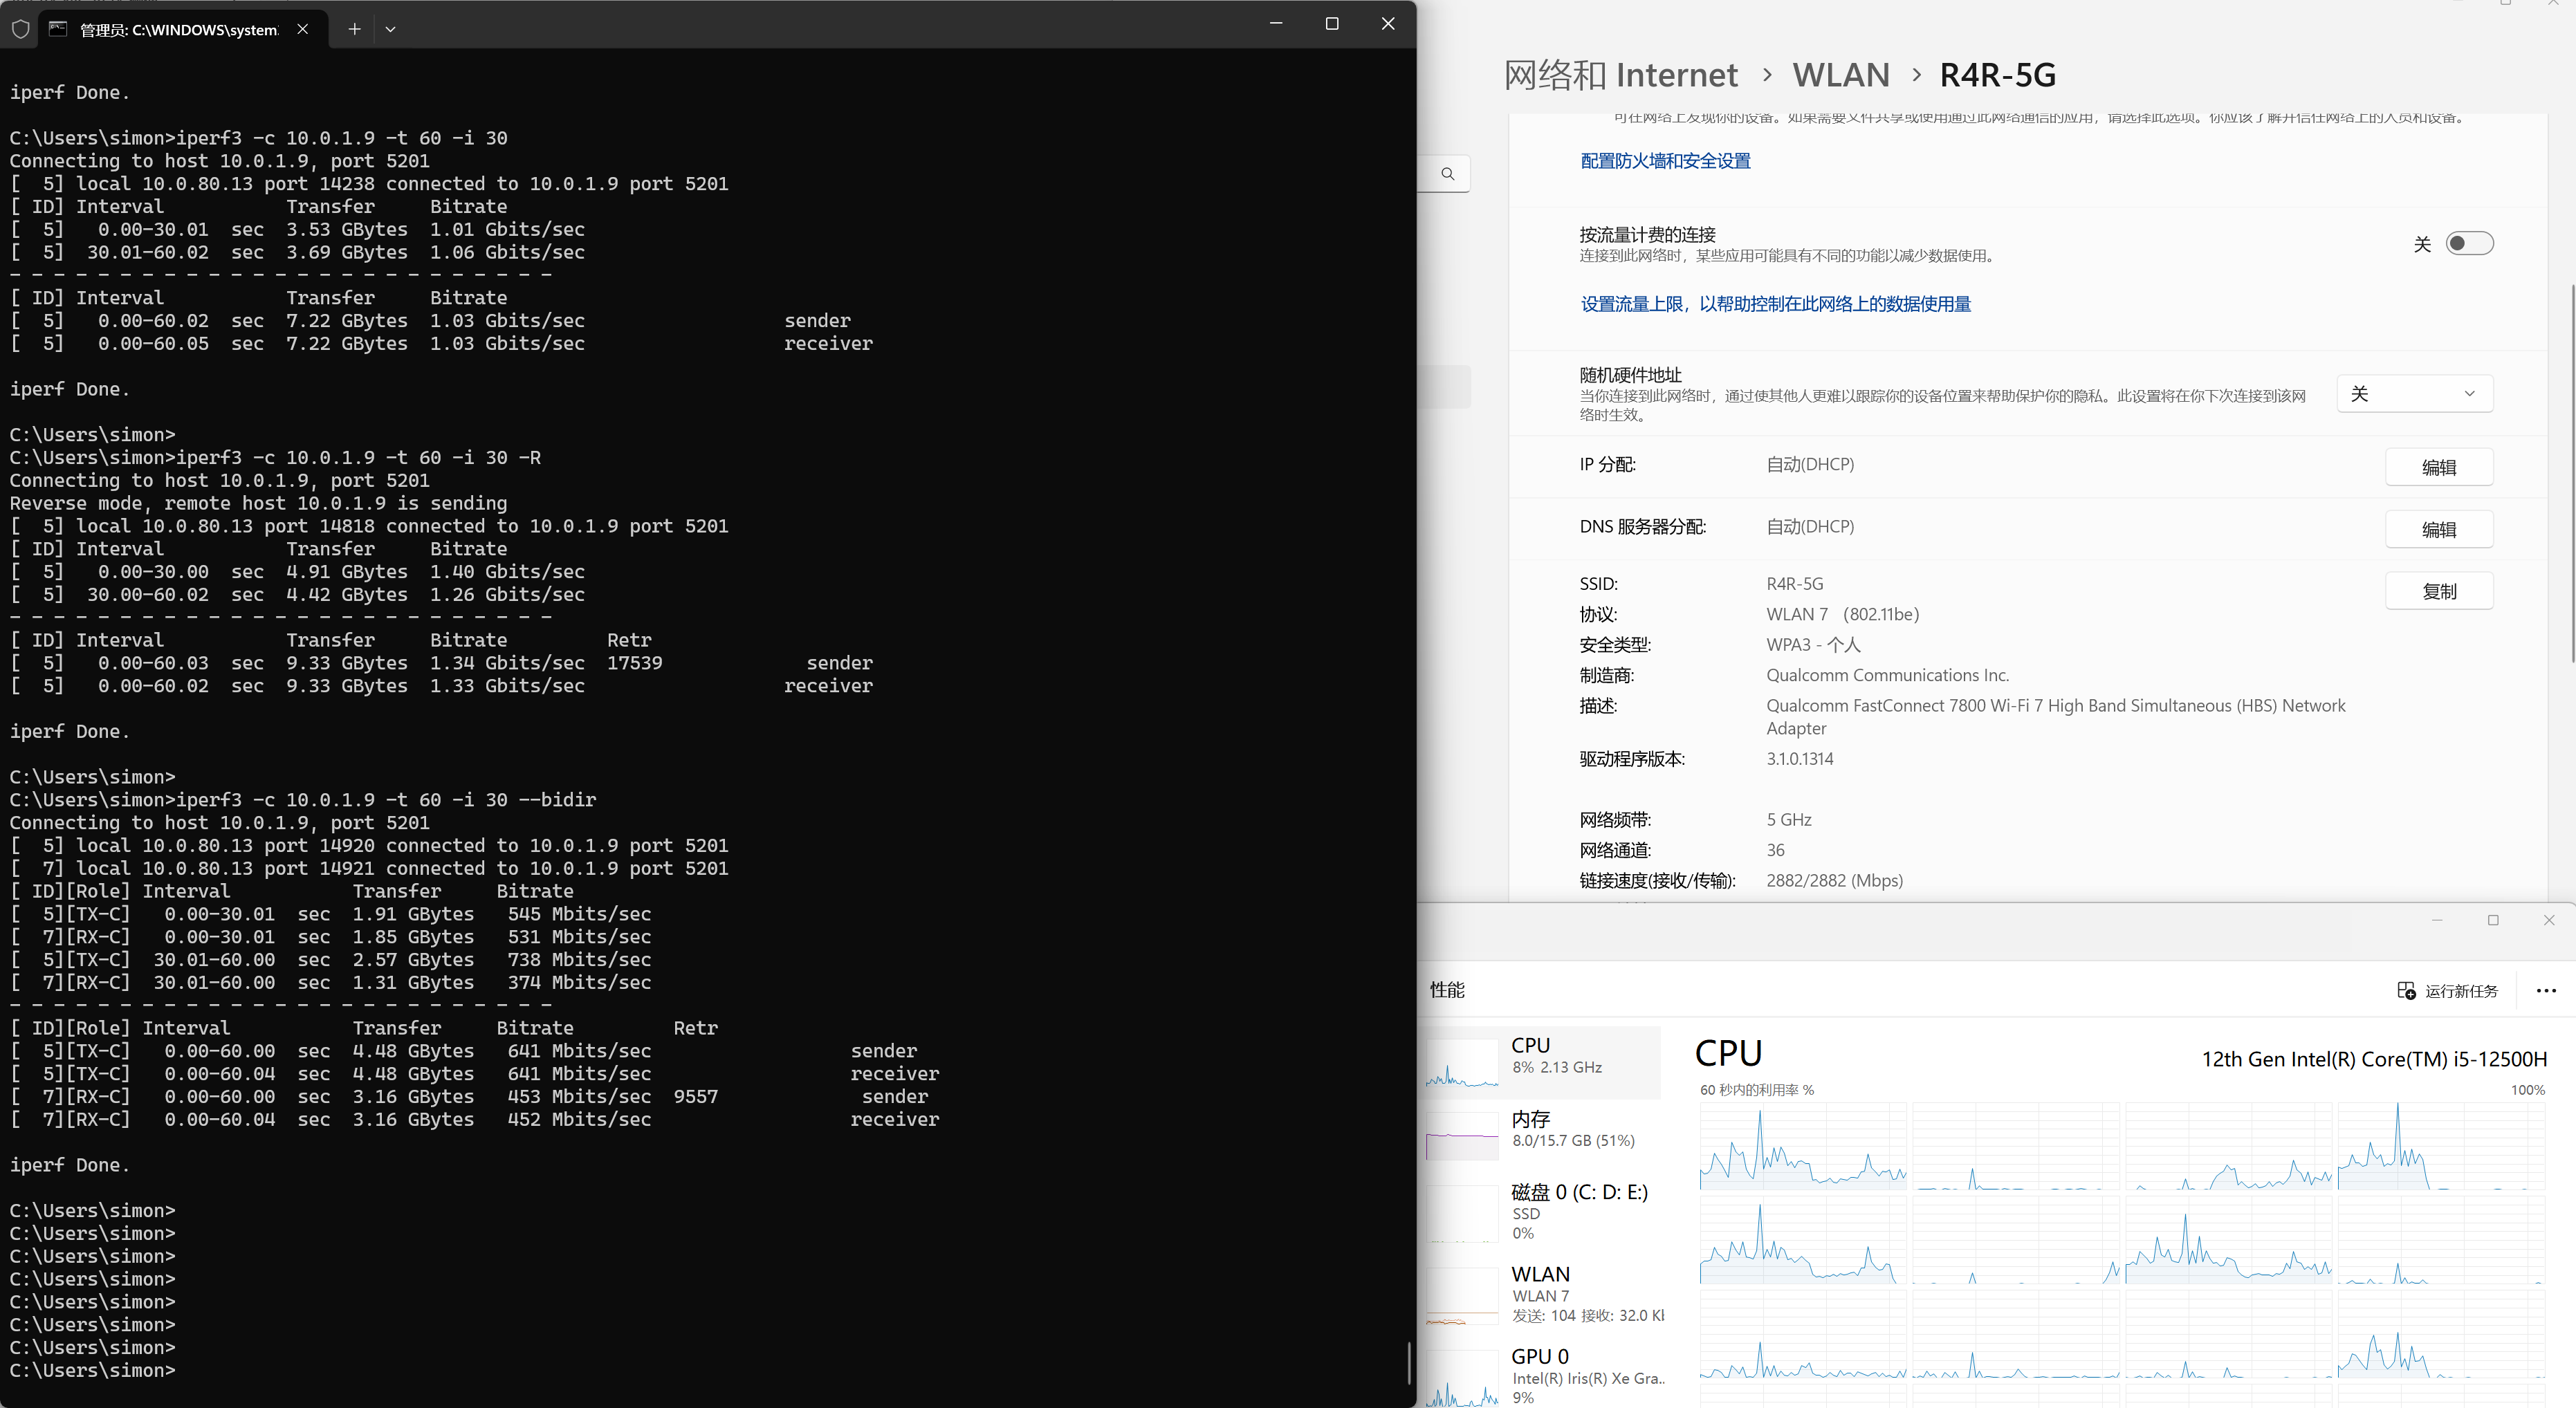The height and width of the screenshot is (1408, 2576).
Task: Maximize the terminal window
Action: [1332, 24]
